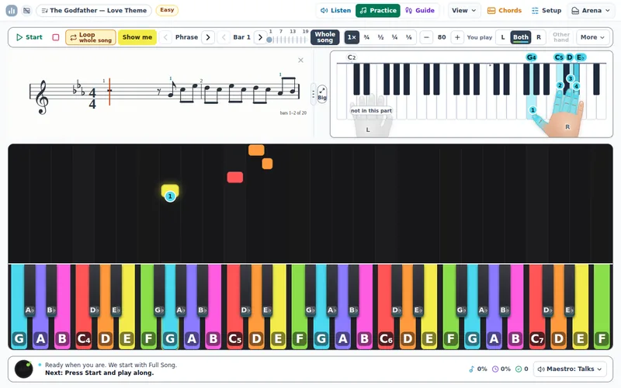Open the Chords panel
This screenshot has height=388, width=621.
[x=504, y=10]
